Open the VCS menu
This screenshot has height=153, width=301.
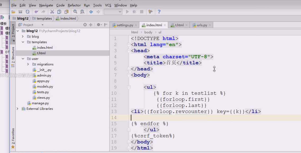coord(108,5)
